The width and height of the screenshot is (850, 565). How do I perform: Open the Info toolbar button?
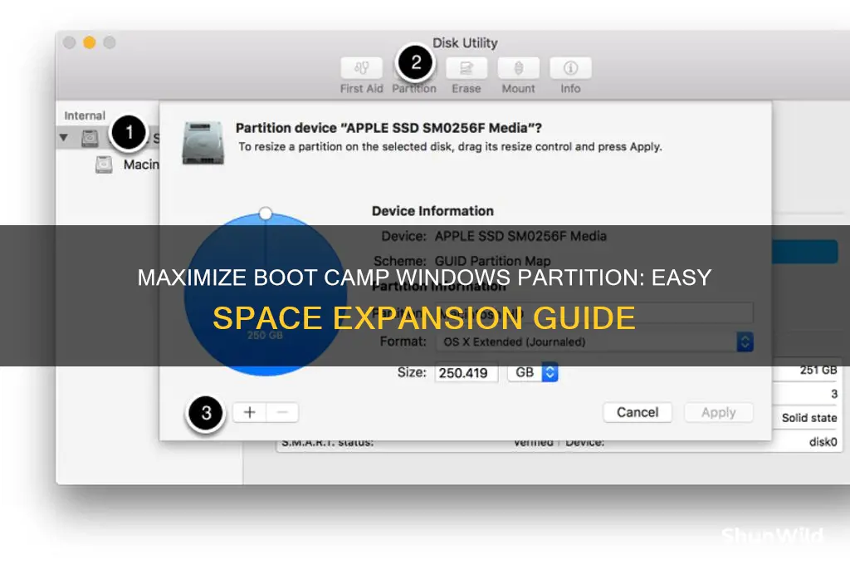click(570, 68)
